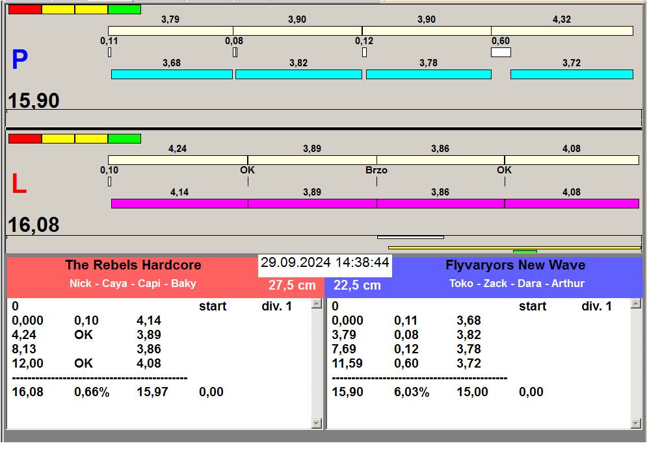Click the 22,5 cm jump height
This screenshot has width=647, height=465.
[357, 286]
